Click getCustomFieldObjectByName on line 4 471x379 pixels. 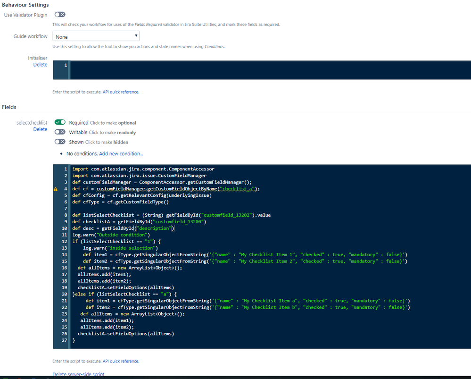pyautogui.click(x=182, y=189)
